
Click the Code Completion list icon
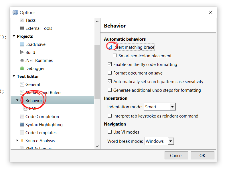point(22,116)
